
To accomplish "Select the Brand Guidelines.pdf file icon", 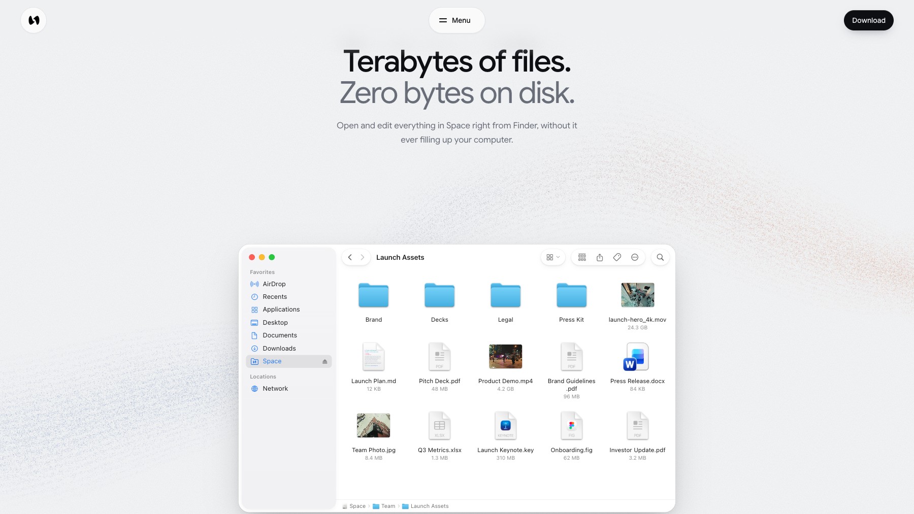I will pyautogui.click(x=572, y=356).
